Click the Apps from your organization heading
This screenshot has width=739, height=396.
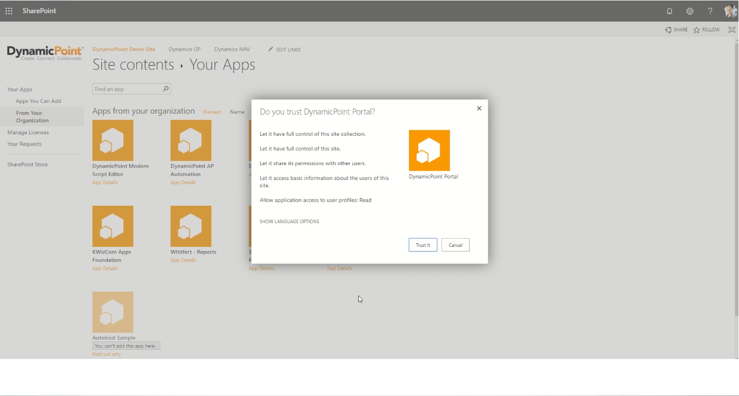[x=143, y=111]
